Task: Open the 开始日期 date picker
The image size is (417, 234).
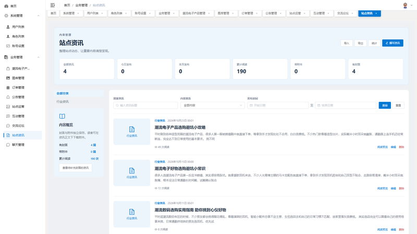Action: tap(278, 106)
